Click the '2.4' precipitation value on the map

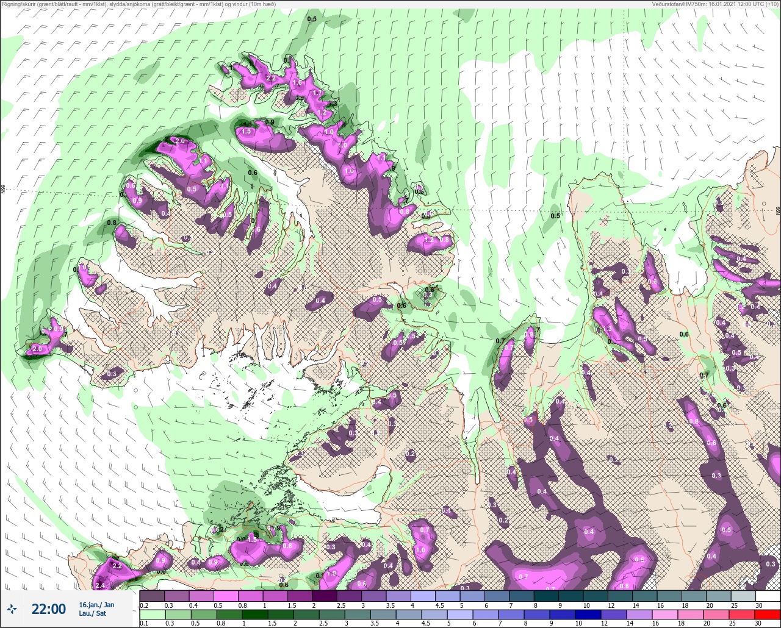(100, 586)
